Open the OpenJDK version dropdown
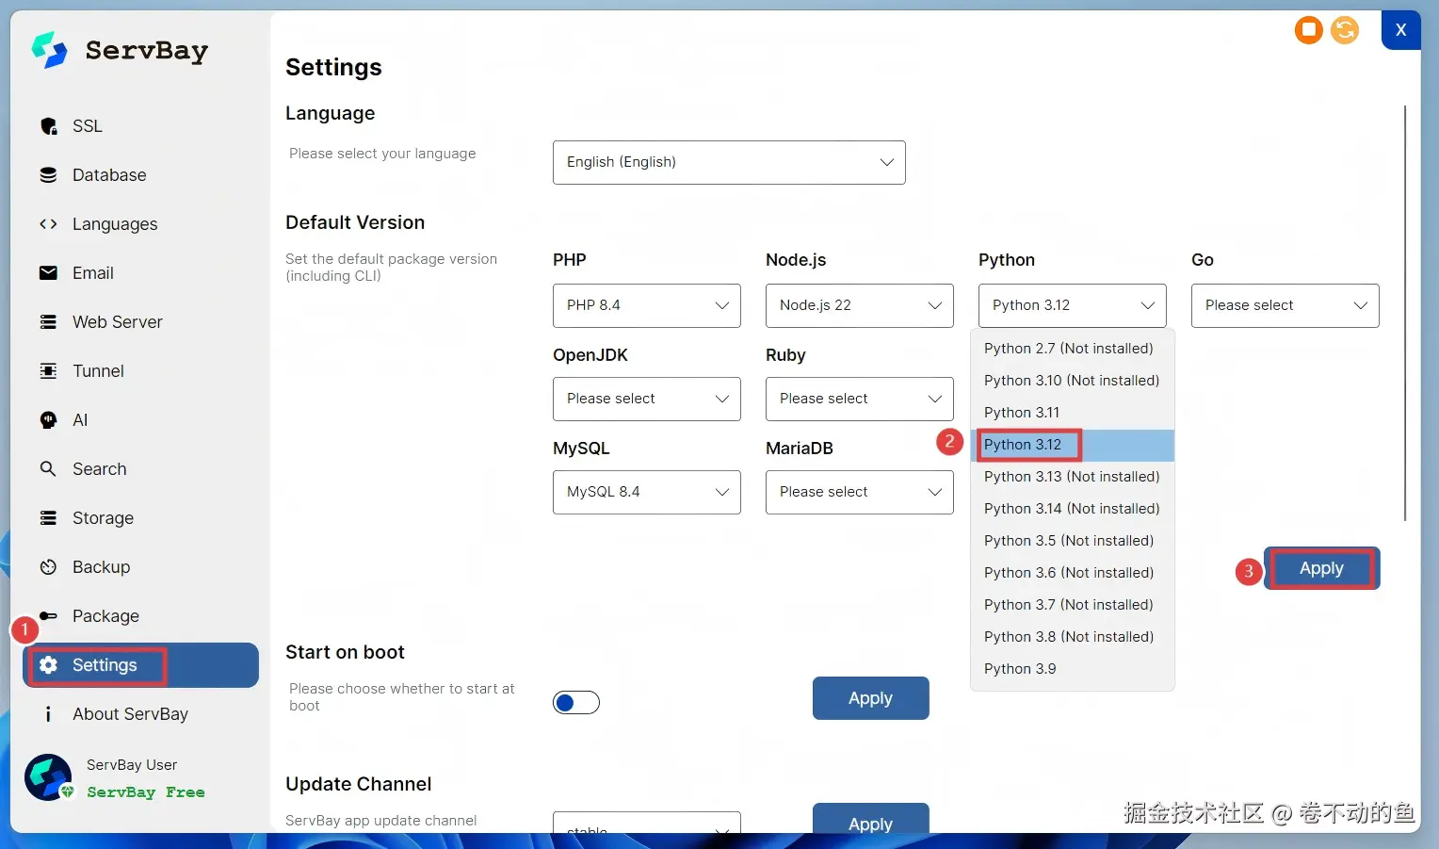Image resolution: width=1439 pixels, height=849 pixels. tap(647, 399)
